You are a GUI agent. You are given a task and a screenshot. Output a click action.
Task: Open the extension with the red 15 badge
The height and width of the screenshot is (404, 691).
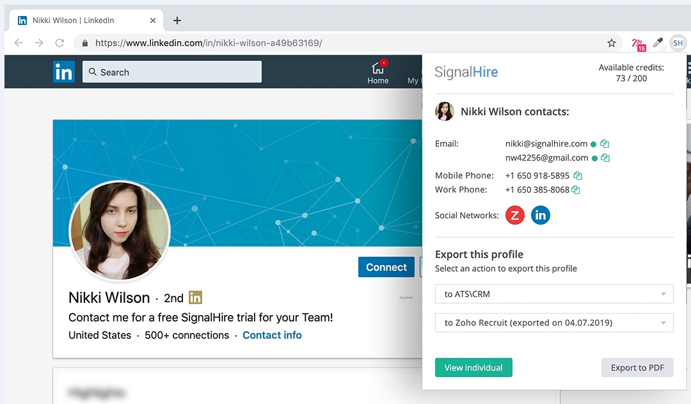[x=638, y=44]
